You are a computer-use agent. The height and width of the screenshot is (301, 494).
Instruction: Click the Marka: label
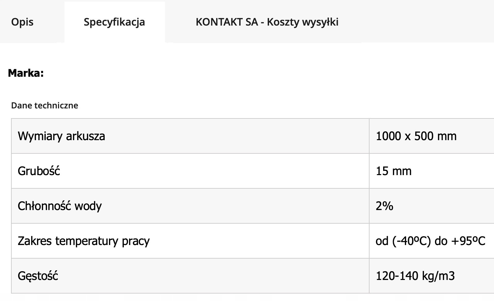click(26, 73)
